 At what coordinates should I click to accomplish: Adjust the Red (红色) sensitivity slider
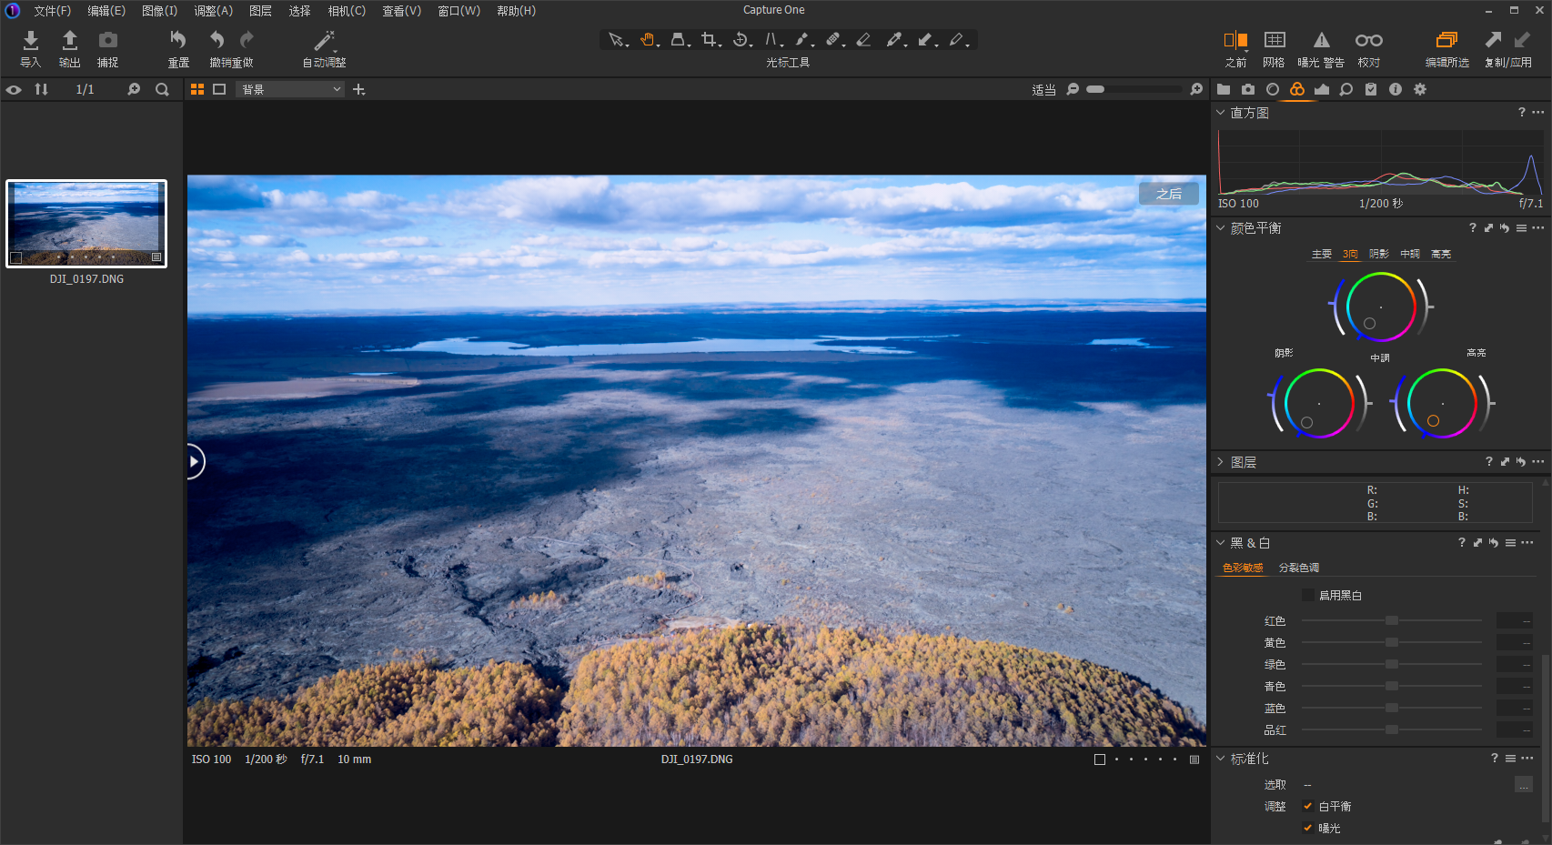[x=1391, y=620]
